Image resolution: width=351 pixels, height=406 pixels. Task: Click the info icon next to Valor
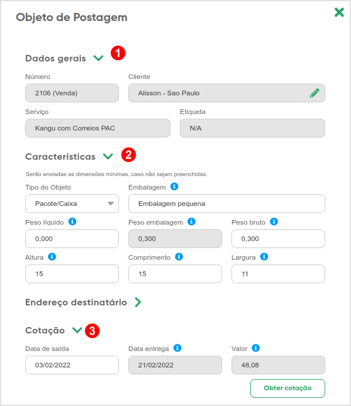256,348
